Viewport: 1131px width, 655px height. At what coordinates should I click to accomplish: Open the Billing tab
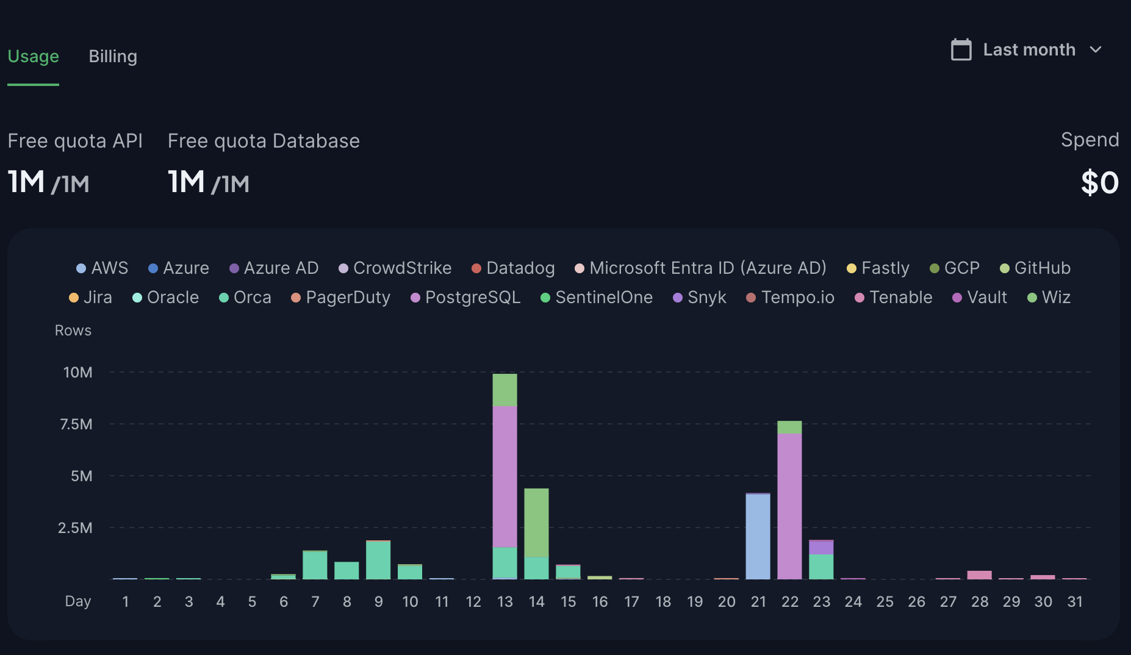[x=113, y=56]
